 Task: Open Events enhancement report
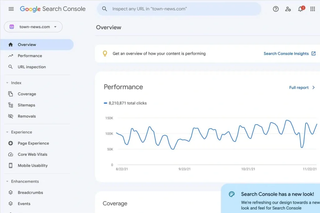(x=37, y=204)
